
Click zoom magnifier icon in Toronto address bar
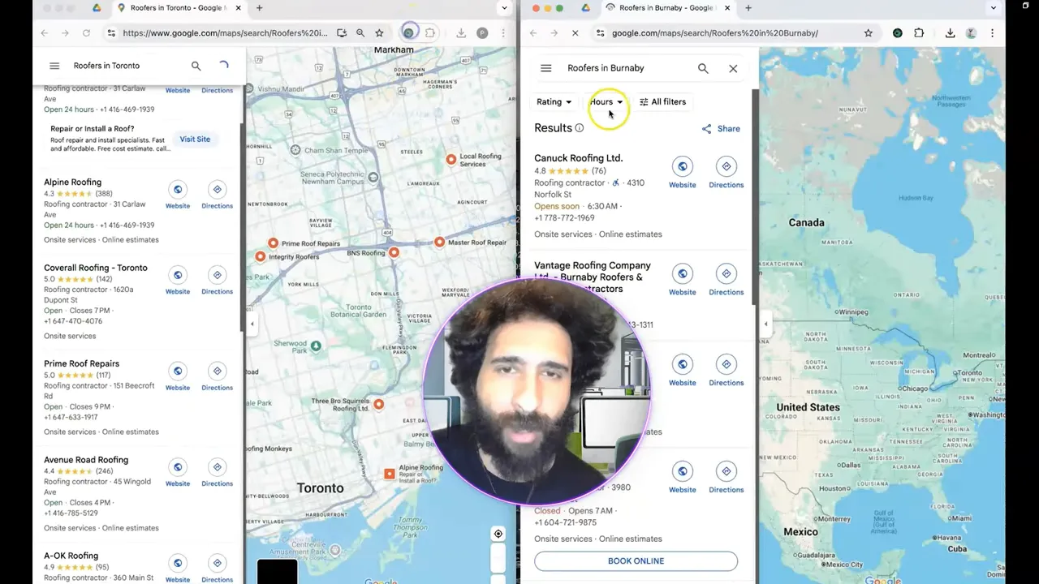(x=360, y=33)
